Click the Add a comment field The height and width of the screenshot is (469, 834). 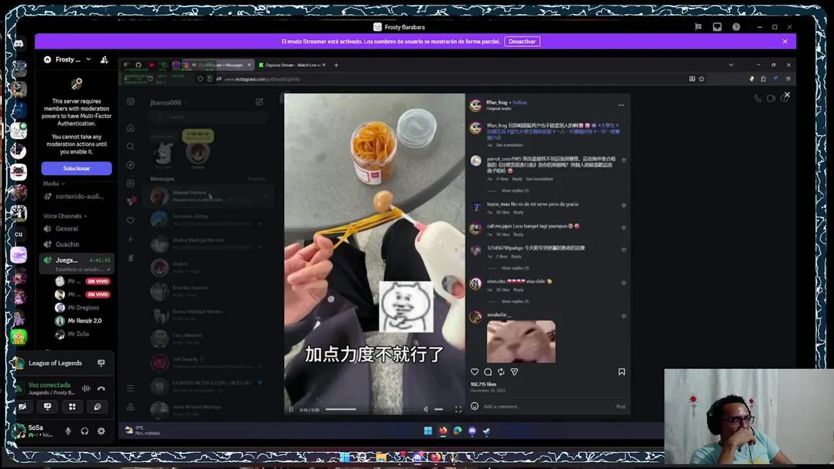pos(547,406)
